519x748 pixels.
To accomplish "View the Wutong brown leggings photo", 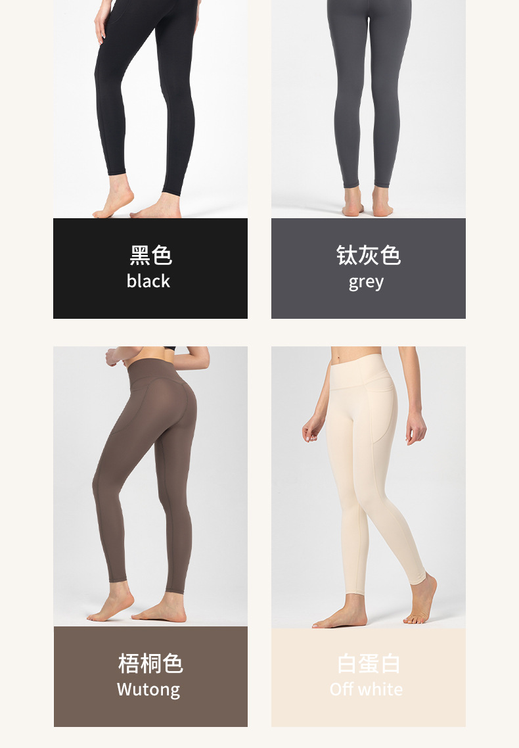I will pyautogui.click(x=150, y=486).
